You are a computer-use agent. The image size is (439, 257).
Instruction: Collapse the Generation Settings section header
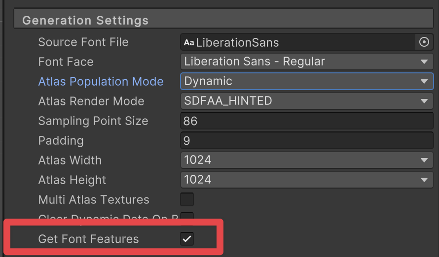point(85,21)
